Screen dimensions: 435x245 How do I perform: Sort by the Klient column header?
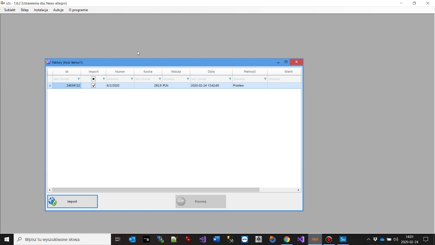pyautogui.click(x=284, y=72)
